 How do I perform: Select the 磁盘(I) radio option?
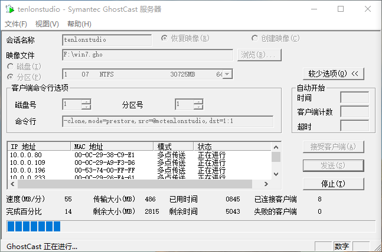(x=24, y=67)
